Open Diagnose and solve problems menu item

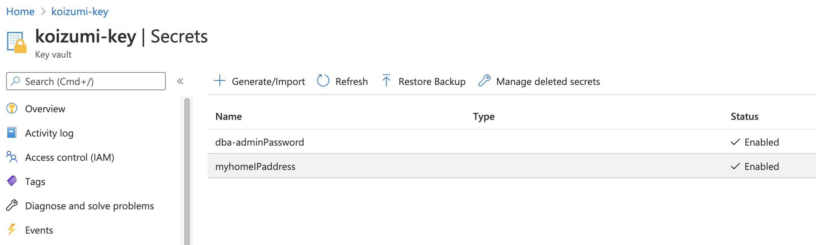point(89,206)
